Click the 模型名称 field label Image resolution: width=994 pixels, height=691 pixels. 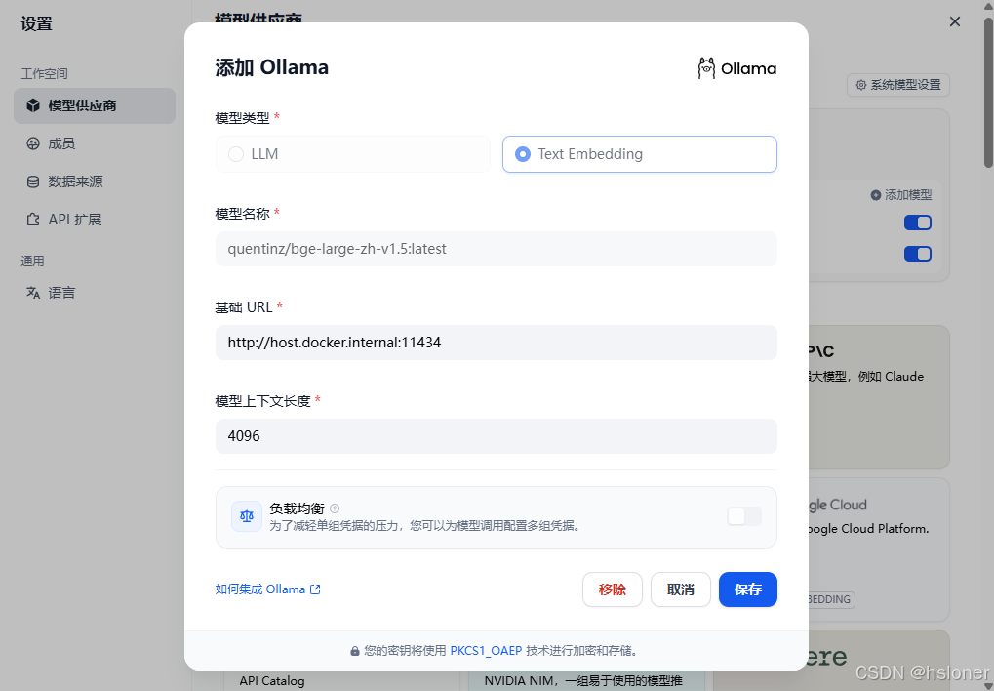coord(242,214)
